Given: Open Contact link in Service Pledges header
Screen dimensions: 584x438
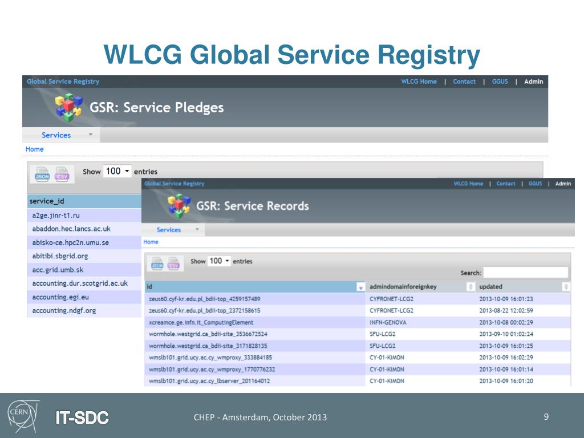Looking at the screenshot, I should pos(464,82).
